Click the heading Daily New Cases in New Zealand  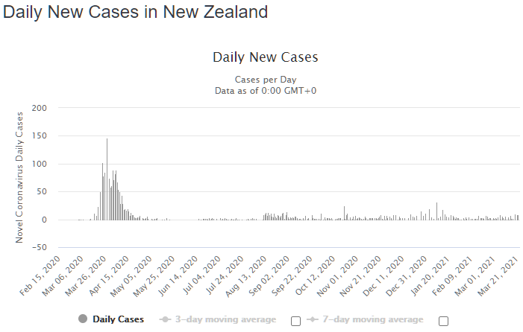tap(136, 13)
